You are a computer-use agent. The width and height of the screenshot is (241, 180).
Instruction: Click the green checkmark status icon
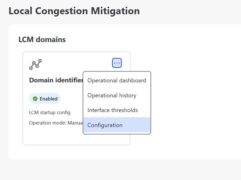35,99
